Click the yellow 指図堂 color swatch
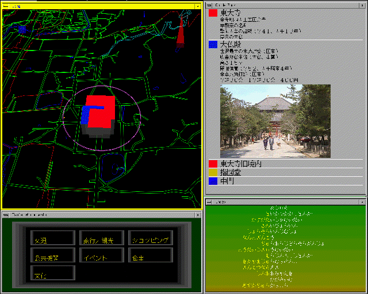This screenshot has height=294, width=368. pyautogui.click(x=213, y=173)
